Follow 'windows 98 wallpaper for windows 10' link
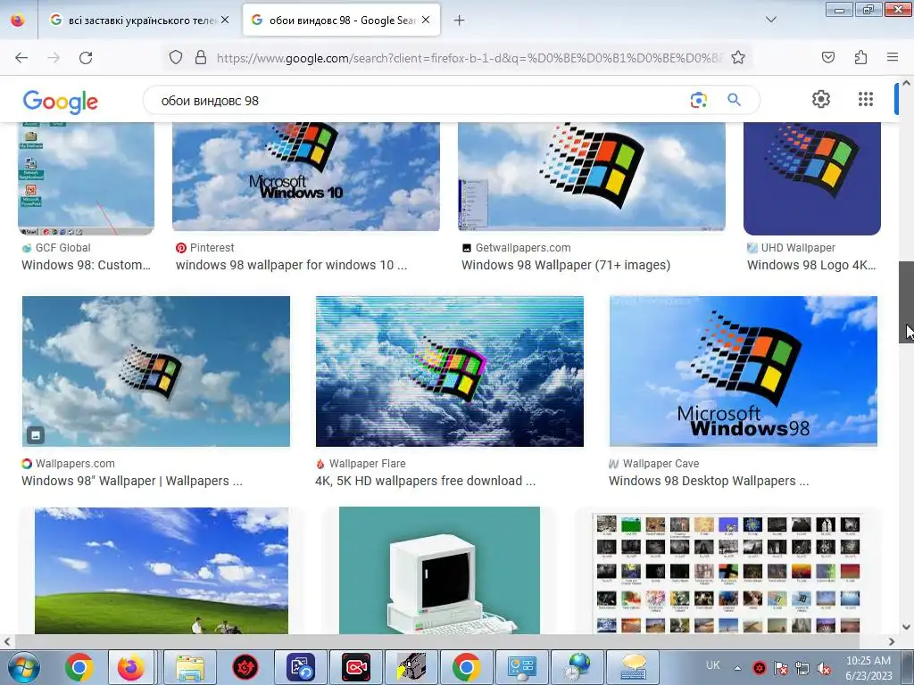 (x=292, y=265)
